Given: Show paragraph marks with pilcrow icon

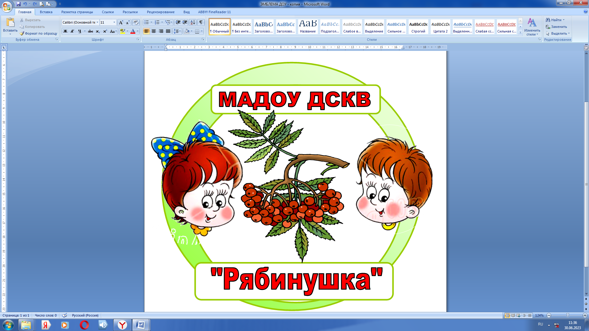Looking at the screenshot, I should tap(201, 22).
